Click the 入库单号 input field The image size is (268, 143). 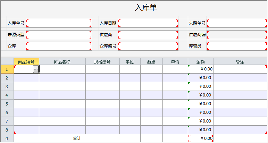coord(59,23)
